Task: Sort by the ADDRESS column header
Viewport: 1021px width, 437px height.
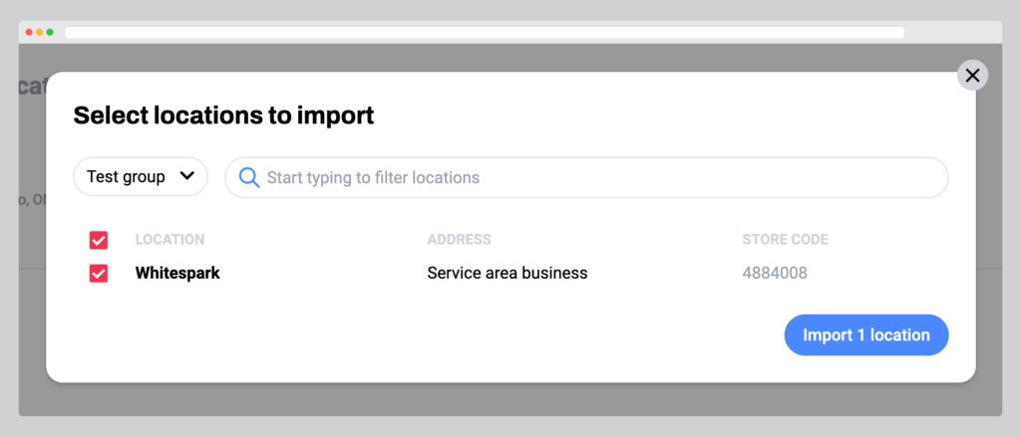Action: (459, 240)
